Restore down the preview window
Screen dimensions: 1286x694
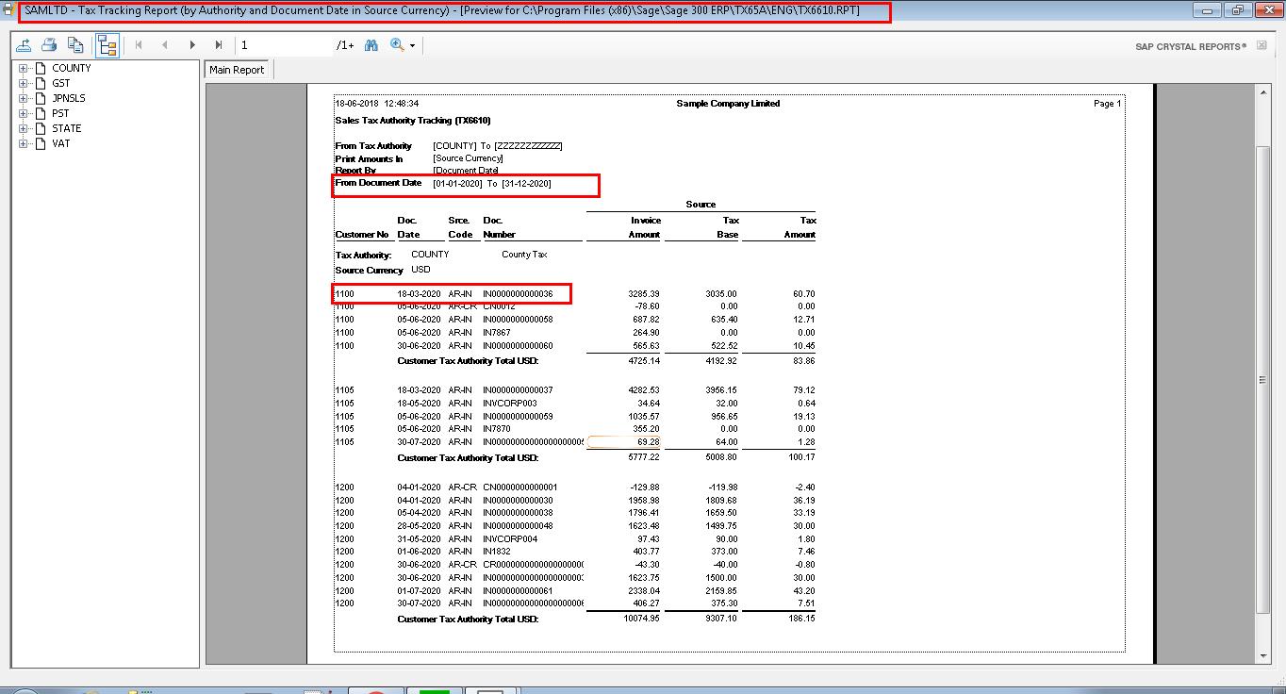tap(1237, 10)
